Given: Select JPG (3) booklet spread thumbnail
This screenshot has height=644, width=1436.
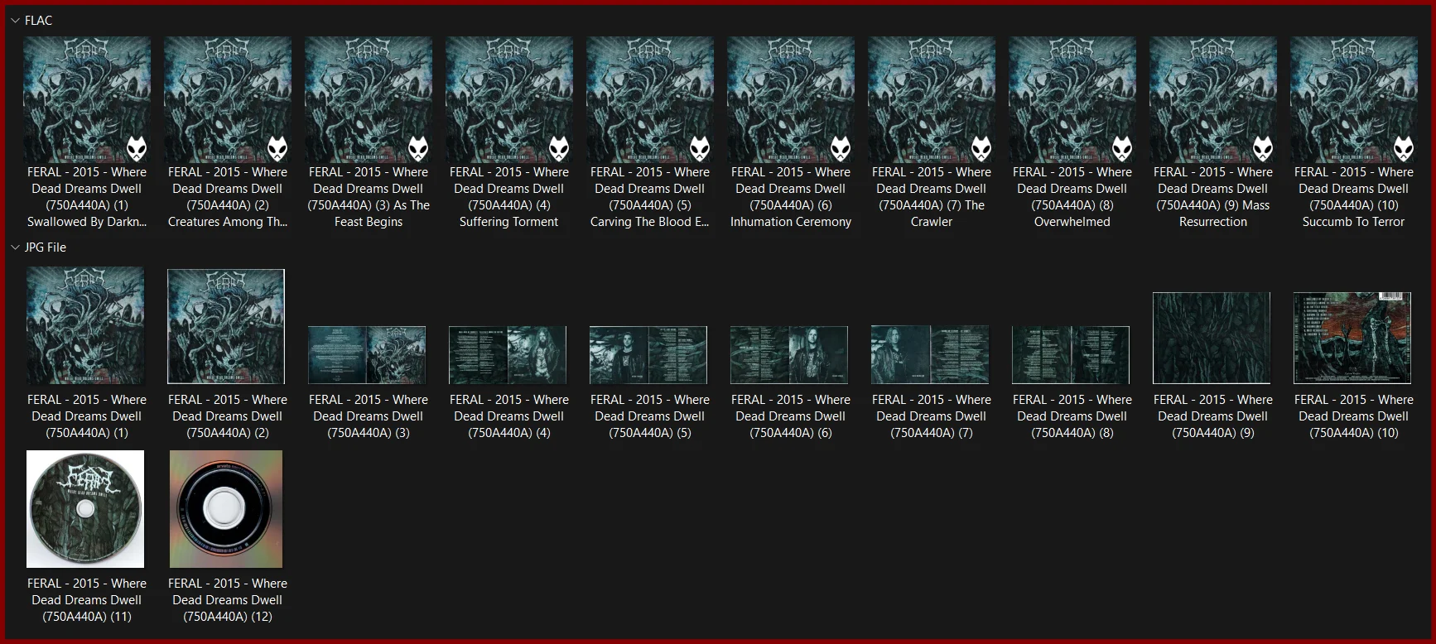Looking at the screenshot, I should 367,355.
